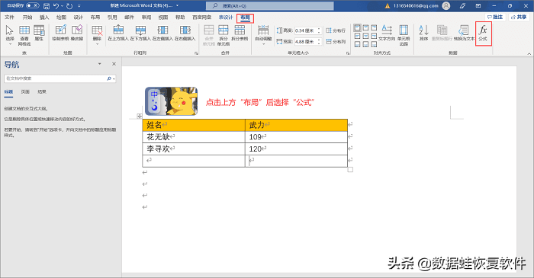Screen dimensions: 534x278
Task: Click the 公式 (formula) fx button
Action: 483,33
